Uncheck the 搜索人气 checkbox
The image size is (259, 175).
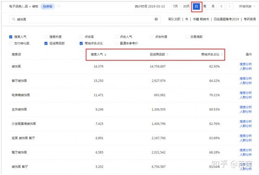point(11,37)
